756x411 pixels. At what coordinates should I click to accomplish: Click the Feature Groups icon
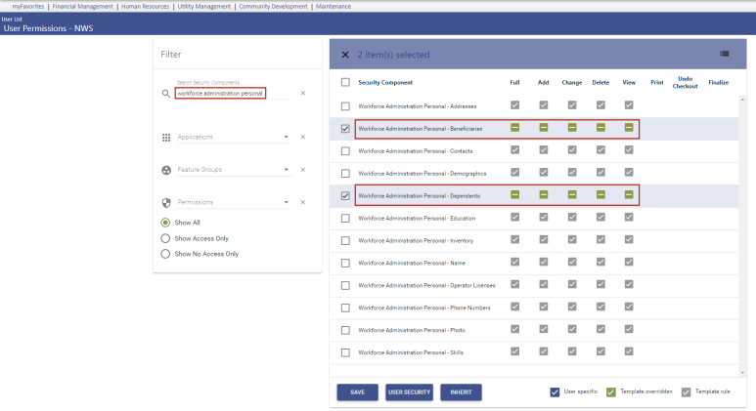166,170
